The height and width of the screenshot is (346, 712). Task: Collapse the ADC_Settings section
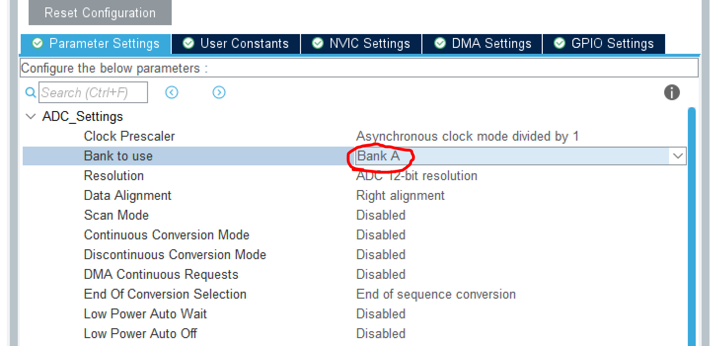pyautogui.click(x=32, y=117)
